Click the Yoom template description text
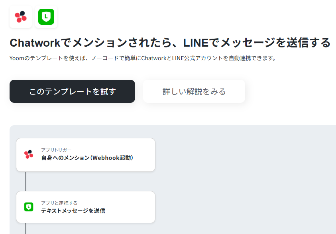The height and width of the screenshot is (234, 336). click(143, 58)
